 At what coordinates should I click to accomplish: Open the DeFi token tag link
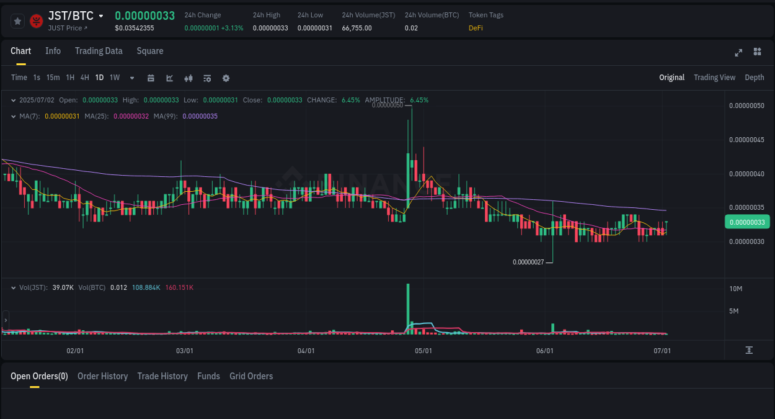point(475,28)
